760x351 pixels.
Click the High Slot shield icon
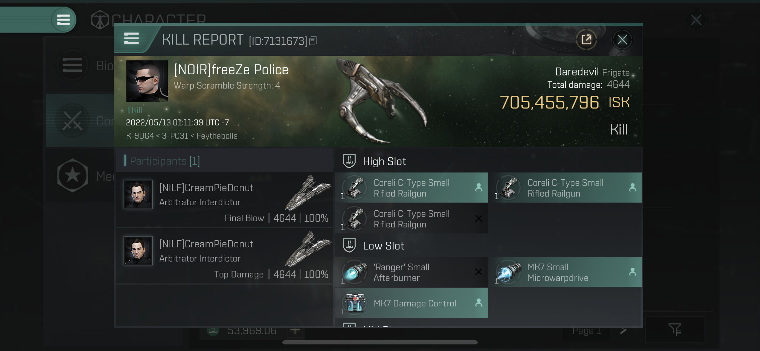(x=349, y=161)
